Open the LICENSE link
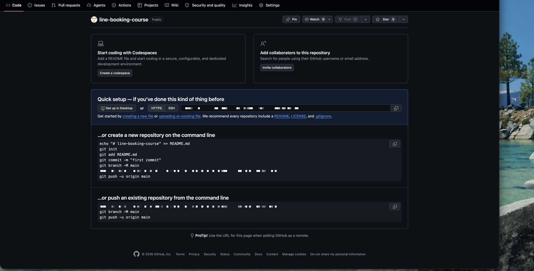 298,116
